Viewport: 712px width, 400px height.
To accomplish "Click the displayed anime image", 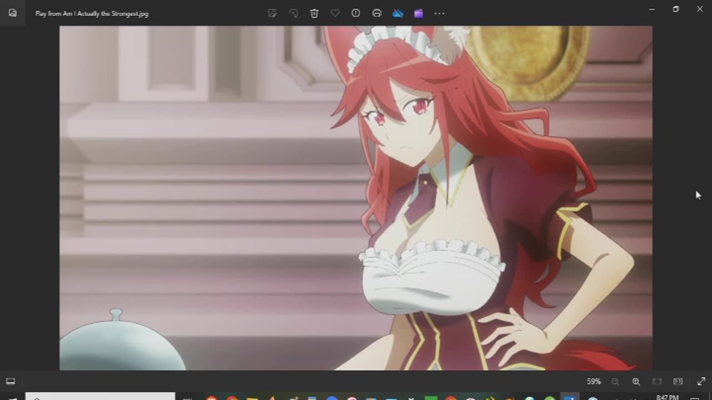I will point(356,198).
